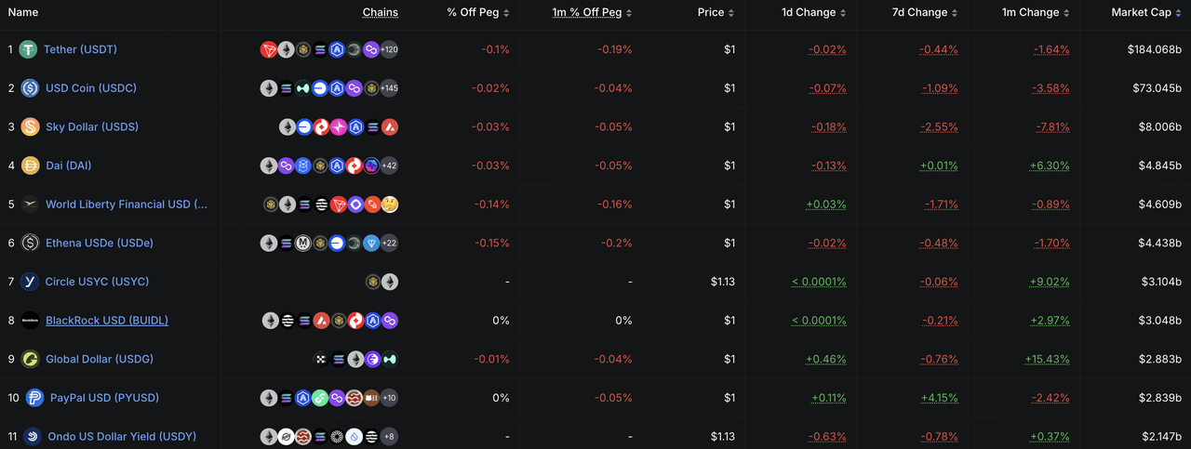Screen dimensions: 1191x449
Task: Click the Global Dollar (USDG) logo icon
Action: pos(30,359)
